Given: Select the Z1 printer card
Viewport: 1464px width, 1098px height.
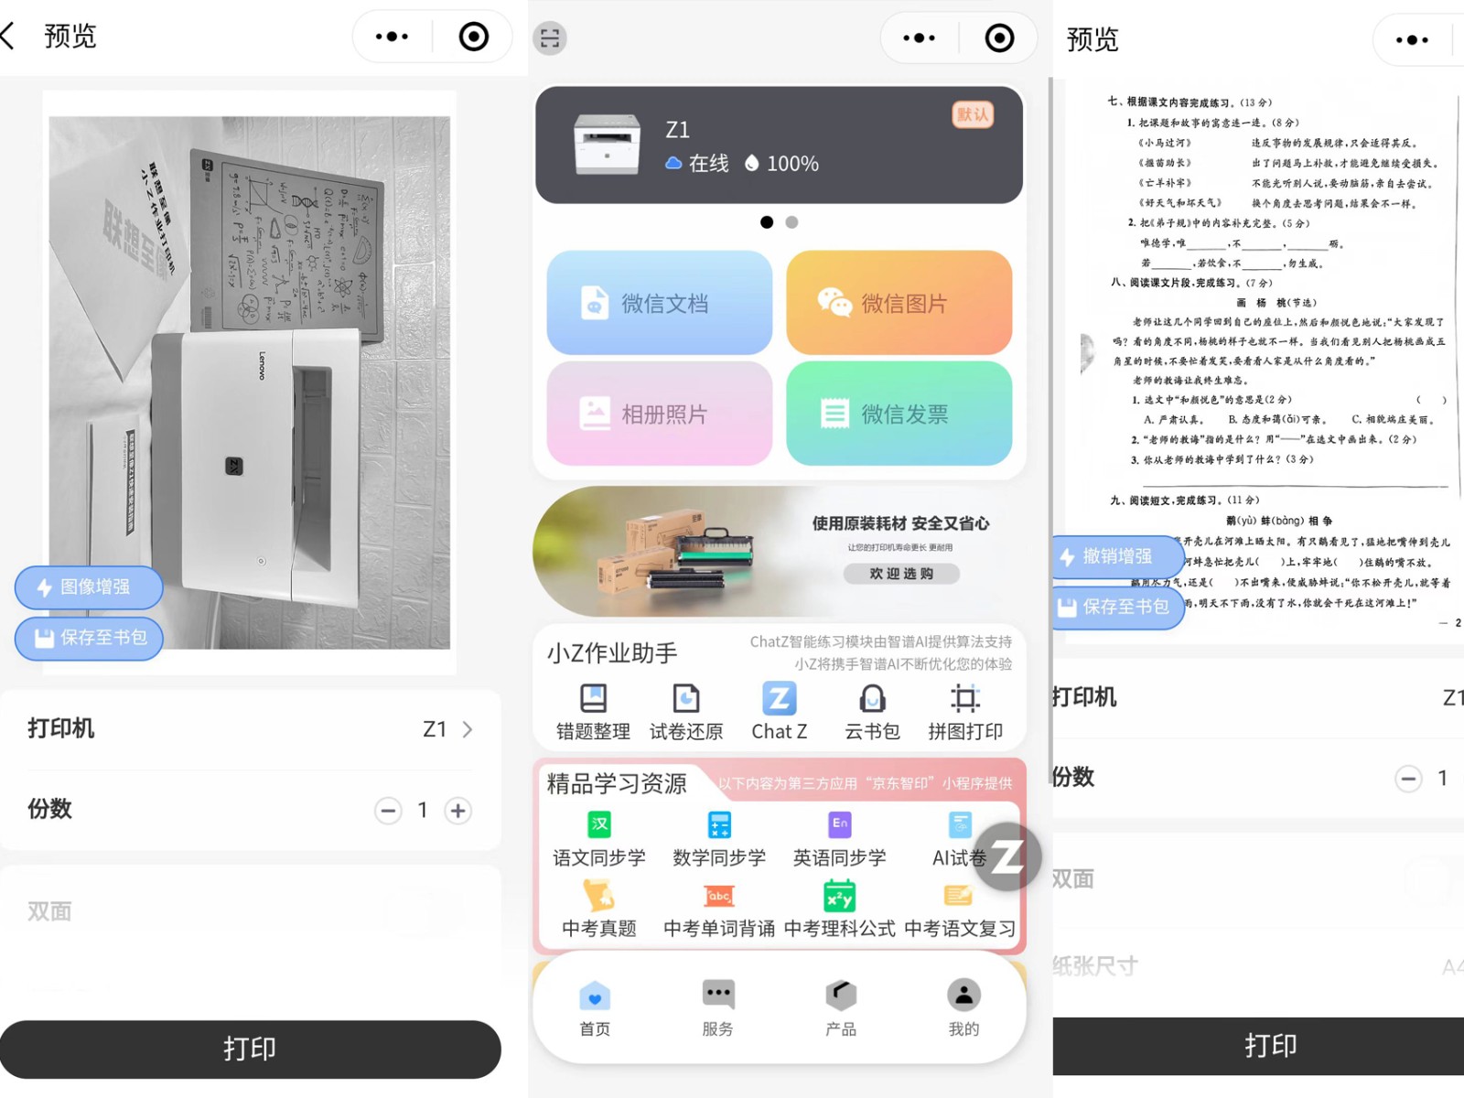Looking at the screenshot, I should [x=779, y=145].
